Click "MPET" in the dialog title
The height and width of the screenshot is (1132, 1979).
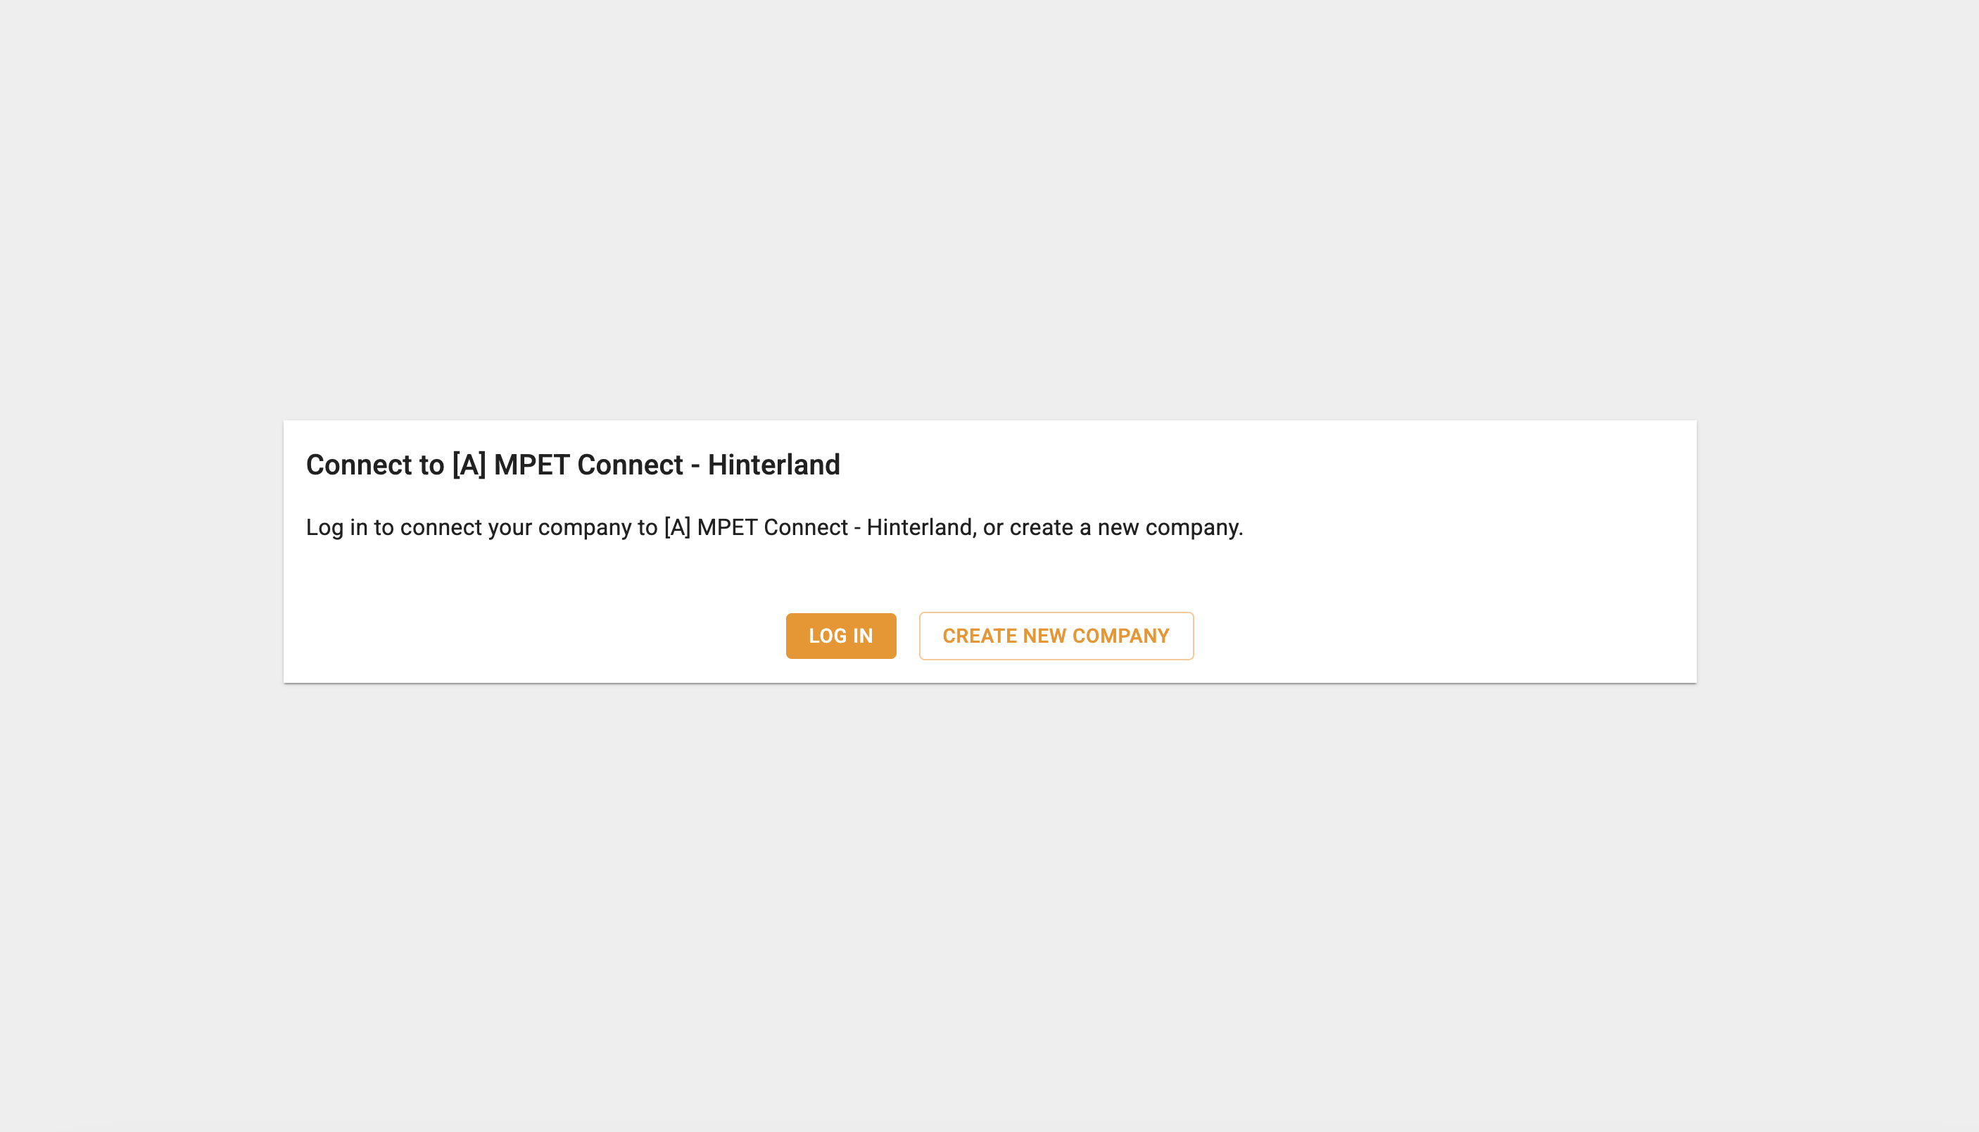click(532, 464)
